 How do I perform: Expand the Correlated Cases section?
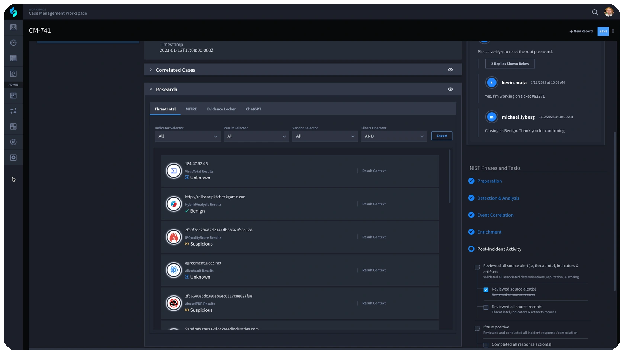[151, 70]
